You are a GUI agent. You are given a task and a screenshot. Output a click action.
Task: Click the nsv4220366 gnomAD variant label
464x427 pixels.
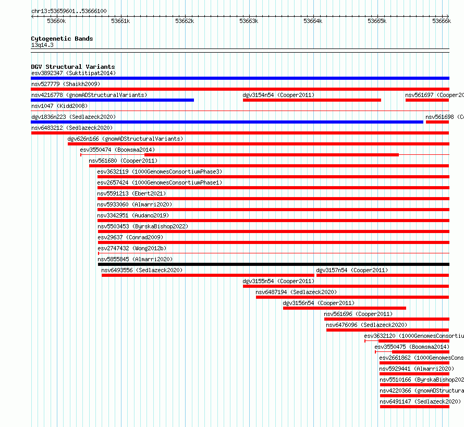point(422,391)
